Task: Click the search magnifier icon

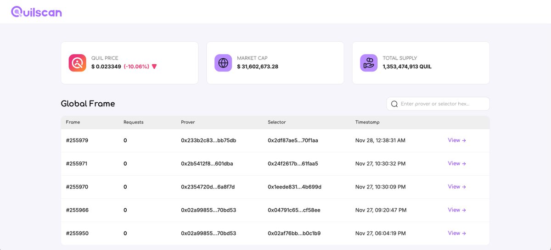Action: click(394, 104)
